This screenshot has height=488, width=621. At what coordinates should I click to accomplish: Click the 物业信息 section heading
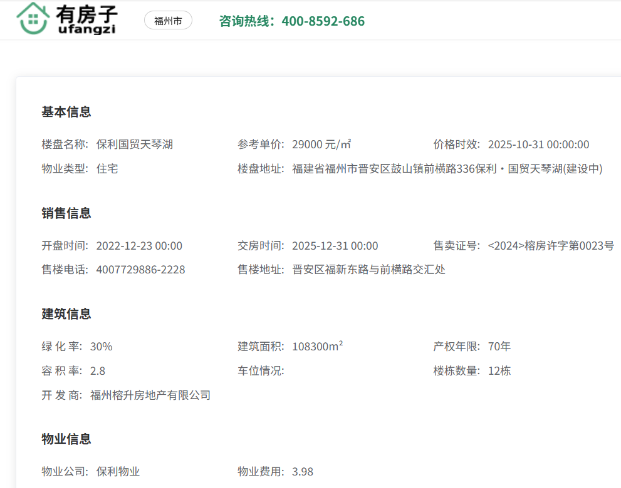click(x=66, y=439)
